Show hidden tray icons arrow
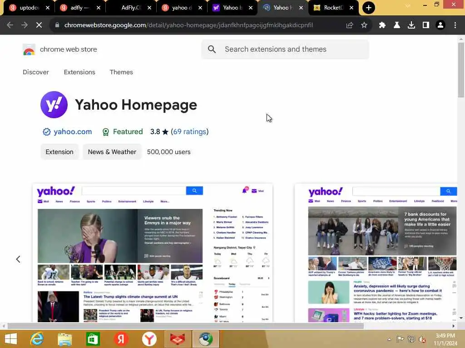The width and height of the screenshot is (465, 348). 389,339
